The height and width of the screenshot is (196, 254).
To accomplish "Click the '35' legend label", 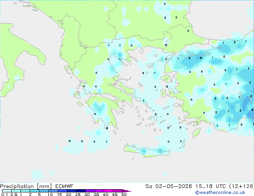I will [96, 194].
